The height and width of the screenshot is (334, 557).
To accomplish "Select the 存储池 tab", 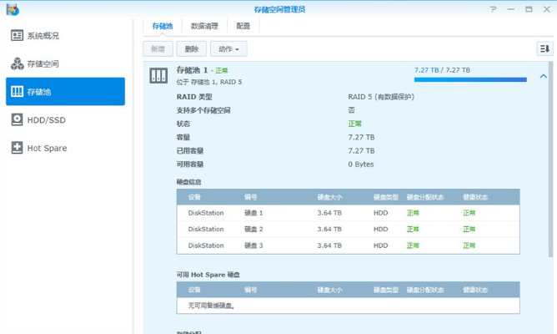I will (x=163, y=26).
